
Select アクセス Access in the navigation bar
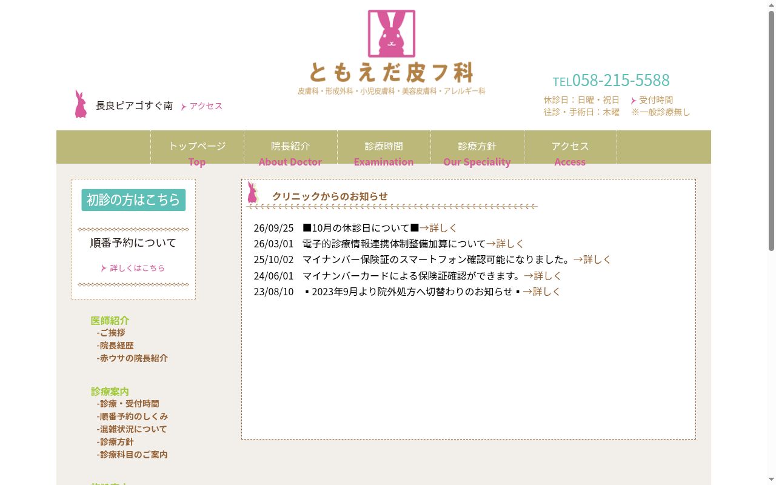pyautogui.click(x=570, y=147)
